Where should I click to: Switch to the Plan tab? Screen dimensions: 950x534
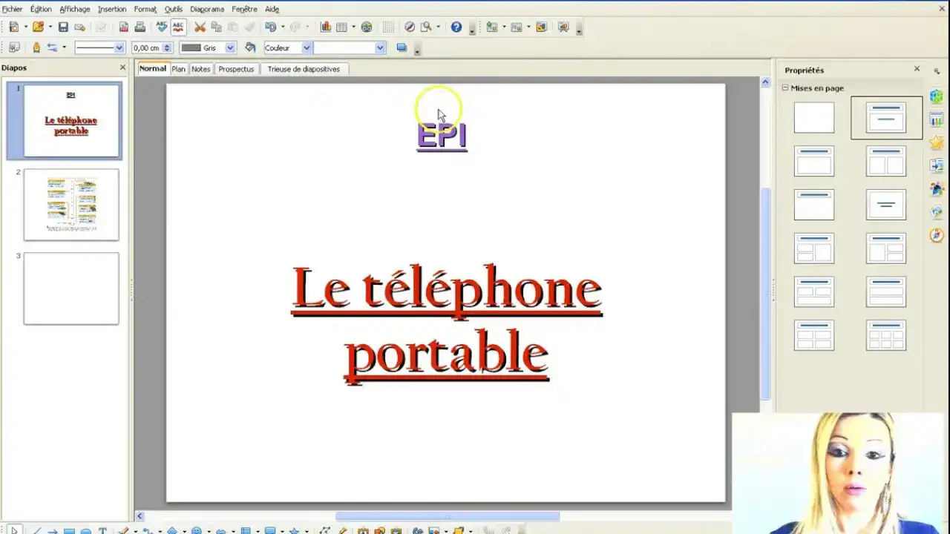178,68
